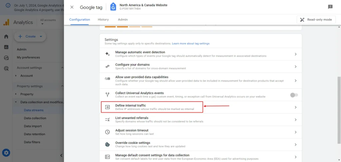Expand the Account tree item
Screen dimensions: 341x162
pos(16,76)
